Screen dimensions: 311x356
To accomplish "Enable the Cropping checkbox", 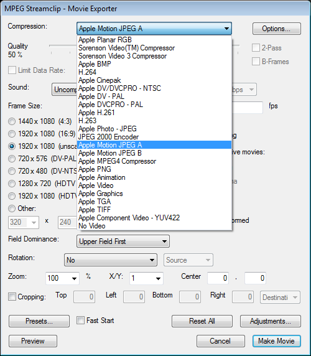I will (12, 296).
